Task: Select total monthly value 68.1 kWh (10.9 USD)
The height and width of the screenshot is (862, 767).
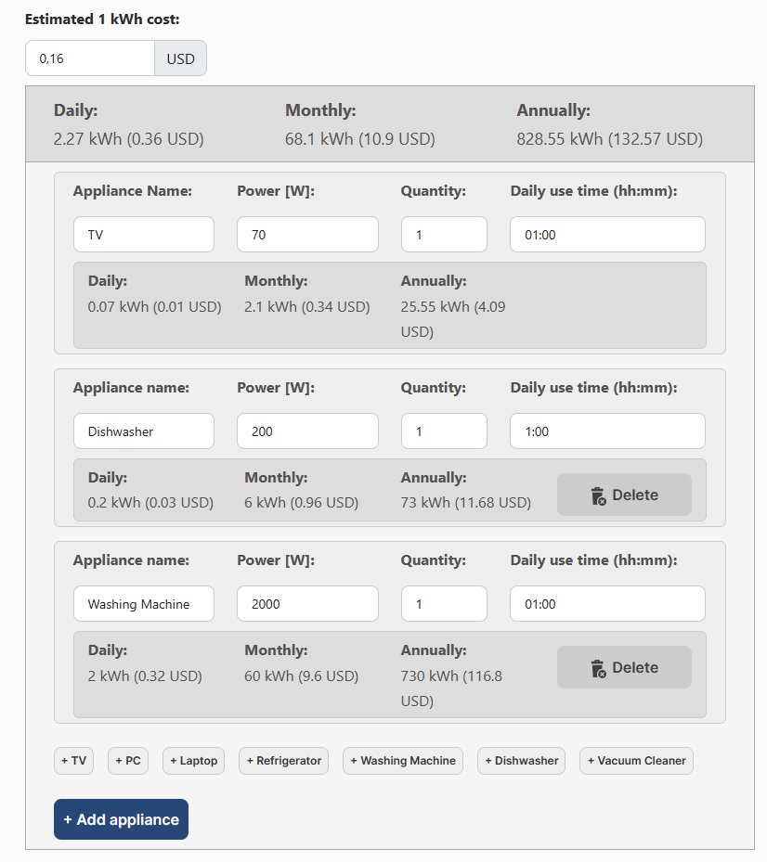Action: [x=360, y=139]
